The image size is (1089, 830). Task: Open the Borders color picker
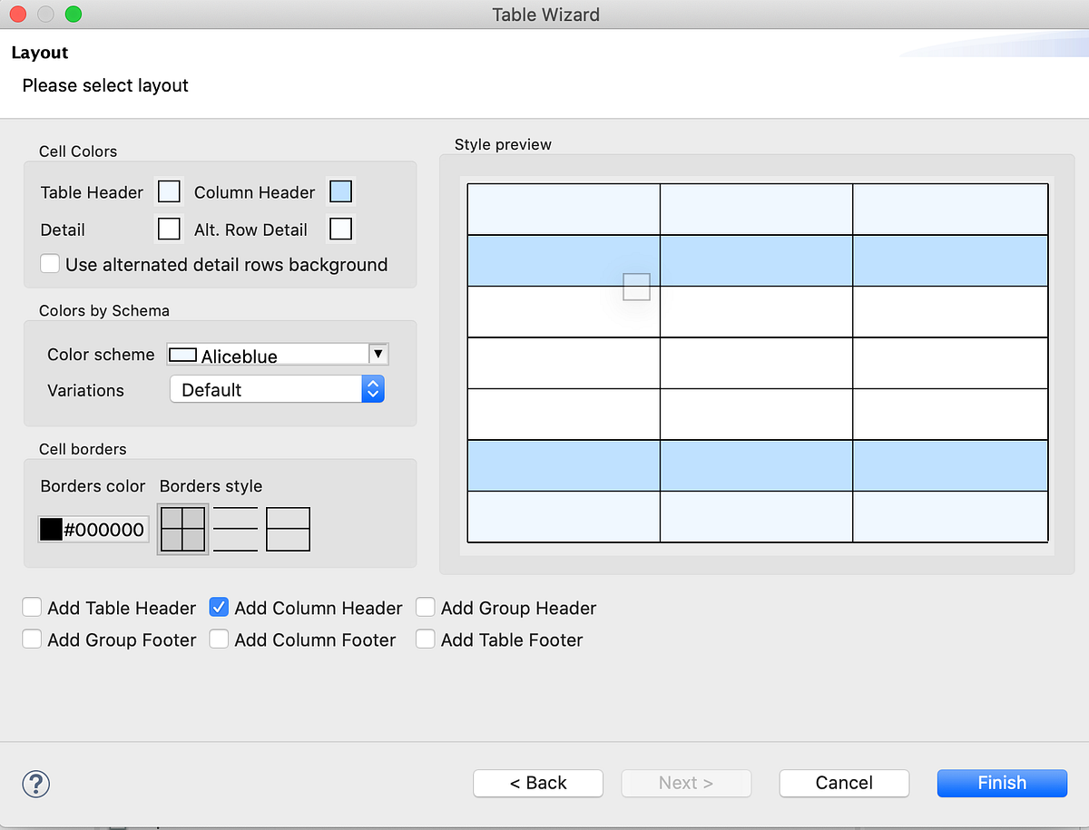pyautogui.click(x=50, y=529)
